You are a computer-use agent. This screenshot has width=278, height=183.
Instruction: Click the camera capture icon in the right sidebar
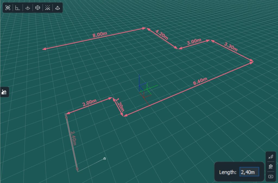pyautogui.click(x=270, y=176)
